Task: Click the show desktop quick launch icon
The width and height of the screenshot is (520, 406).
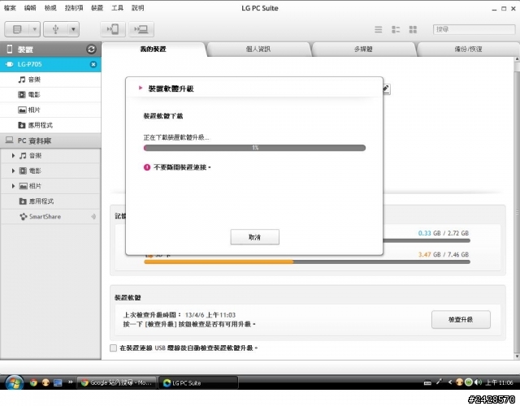Action: tap(58, 382)
